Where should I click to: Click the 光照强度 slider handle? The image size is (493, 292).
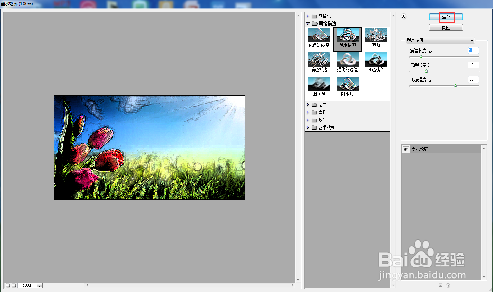click(x=455, y=86)
